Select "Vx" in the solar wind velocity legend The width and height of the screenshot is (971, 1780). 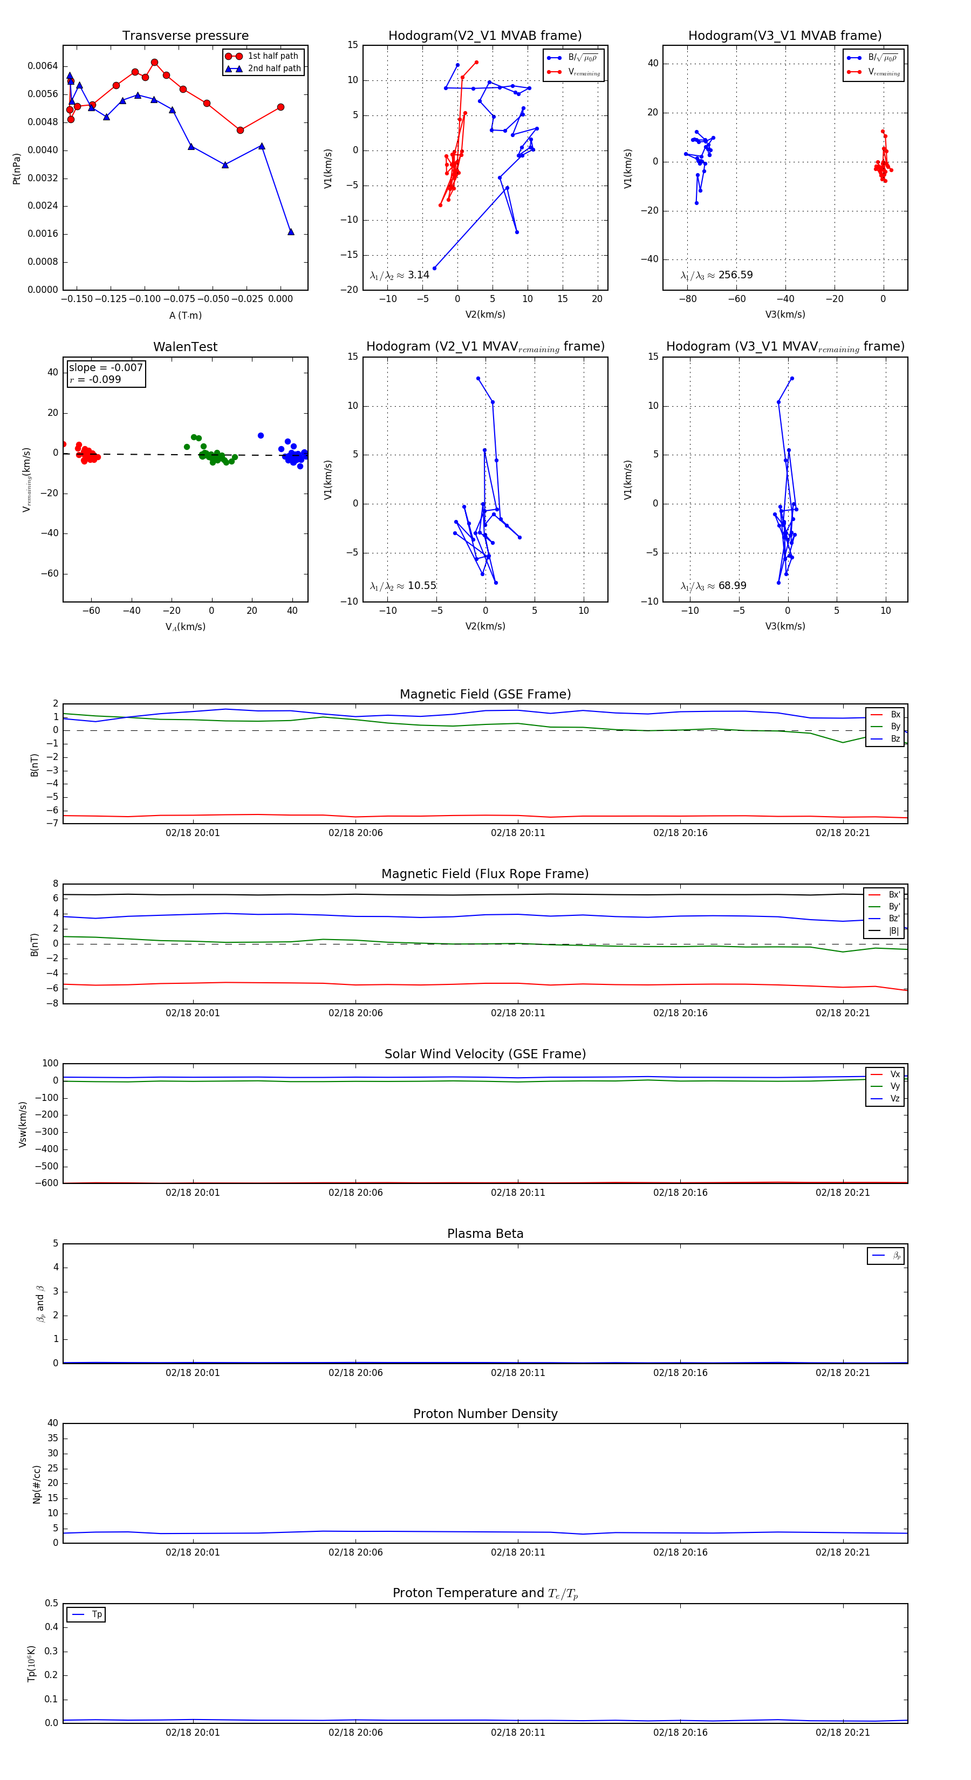click(885, 1074)
